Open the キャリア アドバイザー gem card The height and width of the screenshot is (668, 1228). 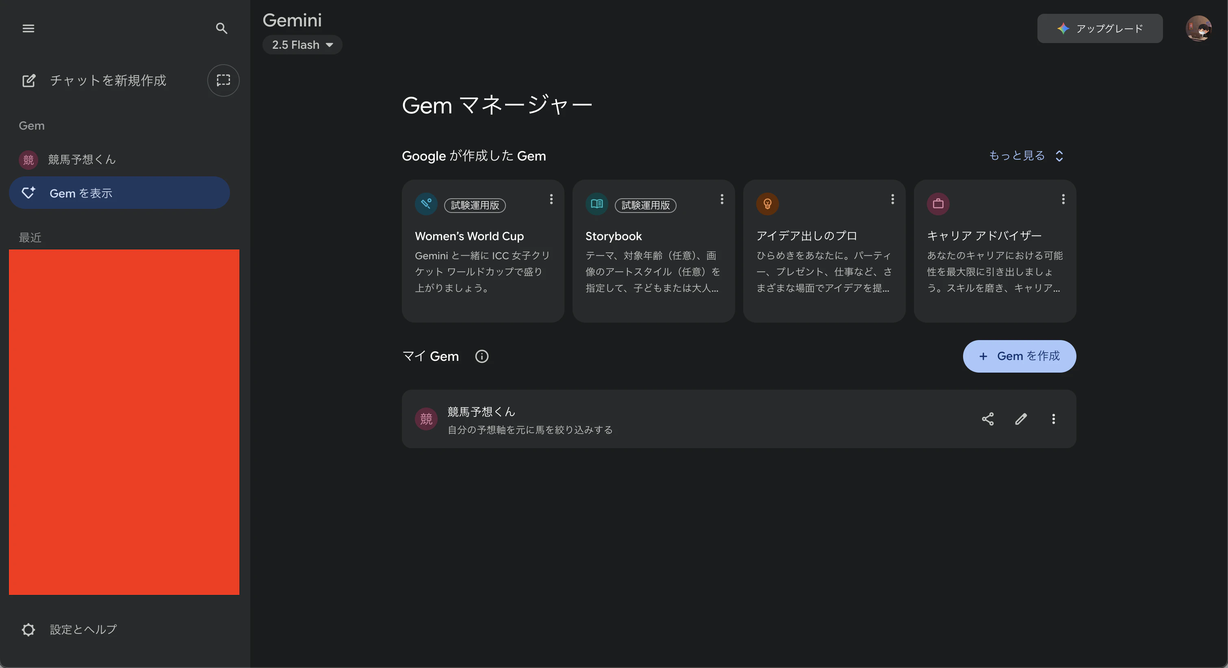coord(995,251)
